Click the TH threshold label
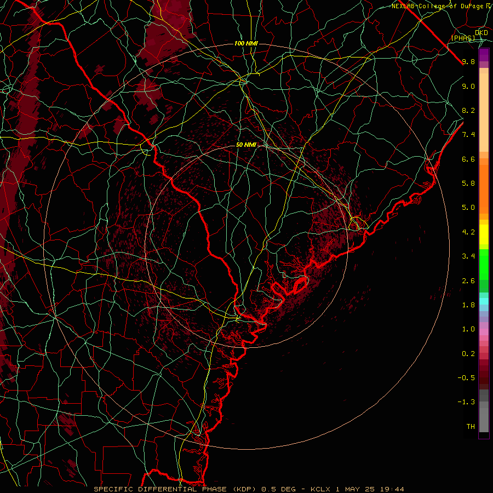 [x=471, y=427]
